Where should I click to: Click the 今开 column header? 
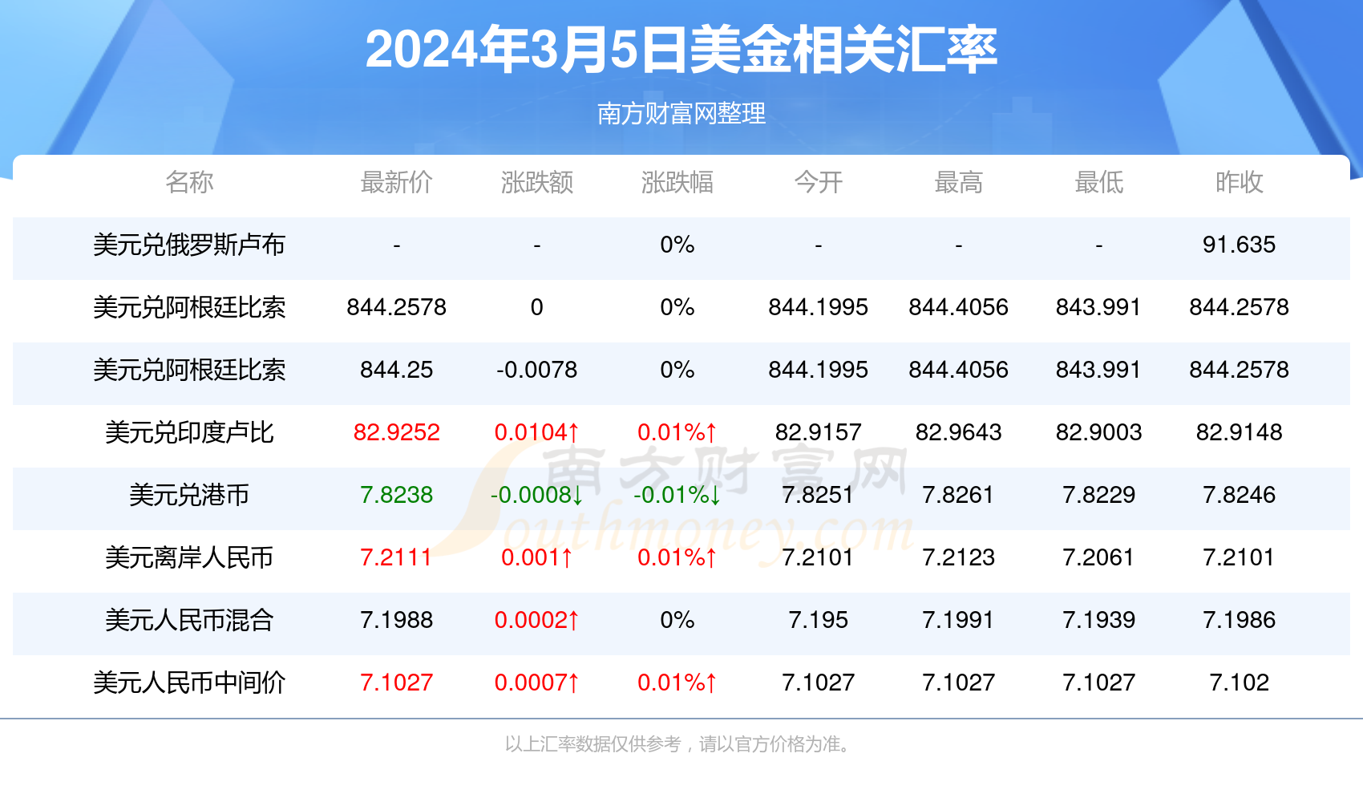pos(818,182)
